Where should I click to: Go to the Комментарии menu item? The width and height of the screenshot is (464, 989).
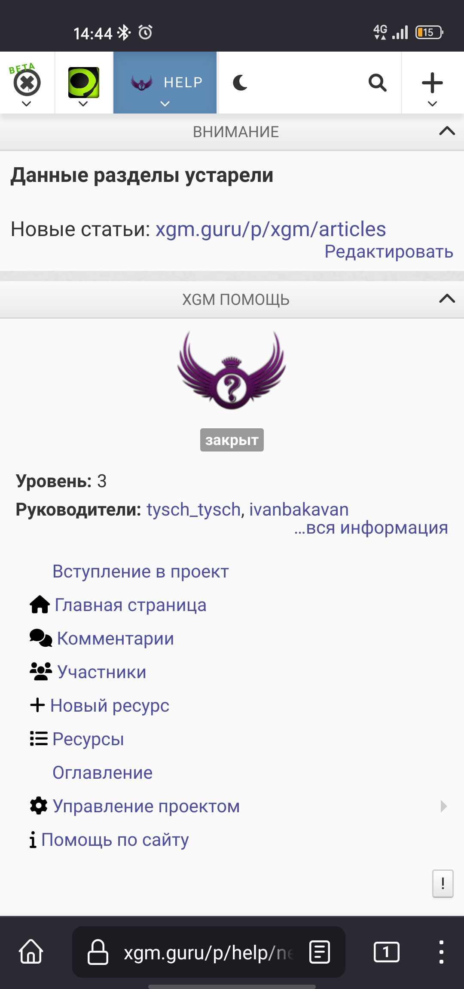point(102,639)
